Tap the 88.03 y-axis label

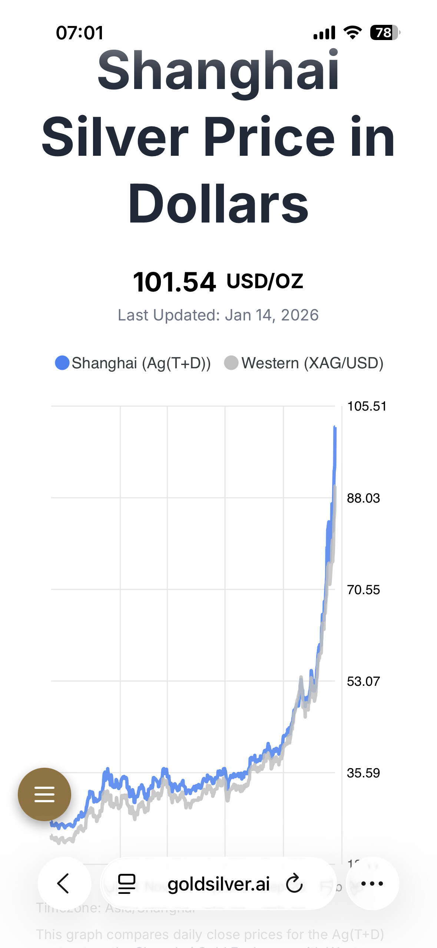pos(363,498)
